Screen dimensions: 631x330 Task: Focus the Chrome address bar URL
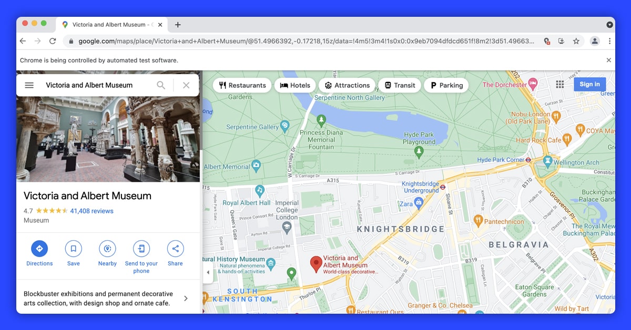[x=306, y=41]
